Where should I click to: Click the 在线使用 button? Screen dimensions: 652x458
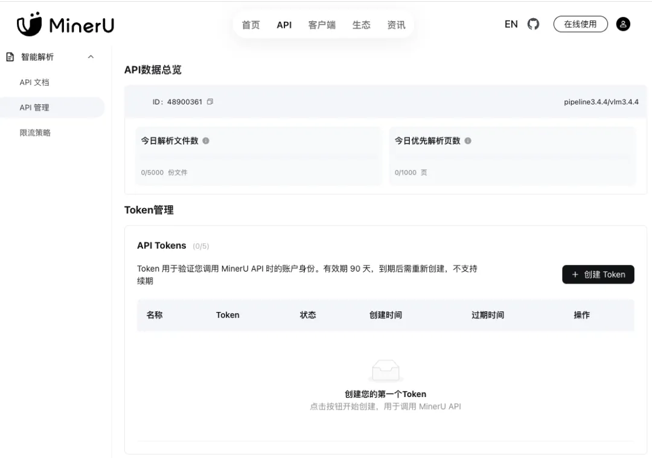(581, 24)
